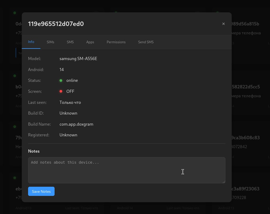The image size is (270, 214).
Task: Focus the device notes text area
Action: pyautogui.click(x=126, y=170)
